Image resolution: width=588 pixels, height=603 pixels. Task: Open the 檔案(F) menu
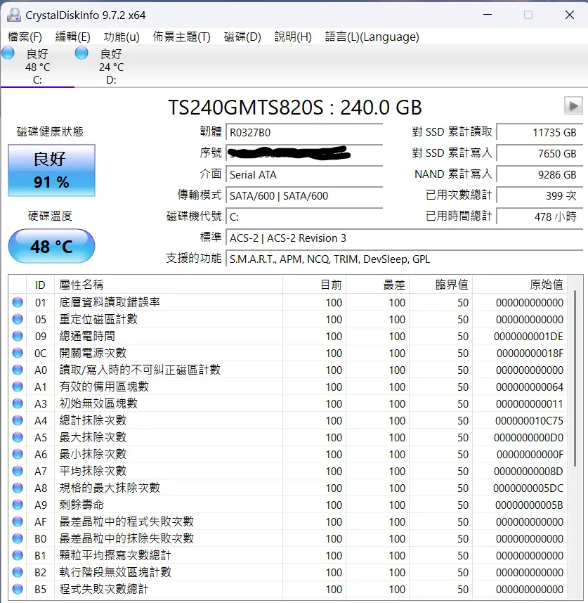[25, 37]
